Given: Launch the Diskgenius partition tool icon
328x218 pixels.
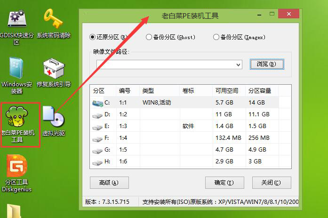Looking at the screenshot, I should pyautogui.click(x=16, y=174).
